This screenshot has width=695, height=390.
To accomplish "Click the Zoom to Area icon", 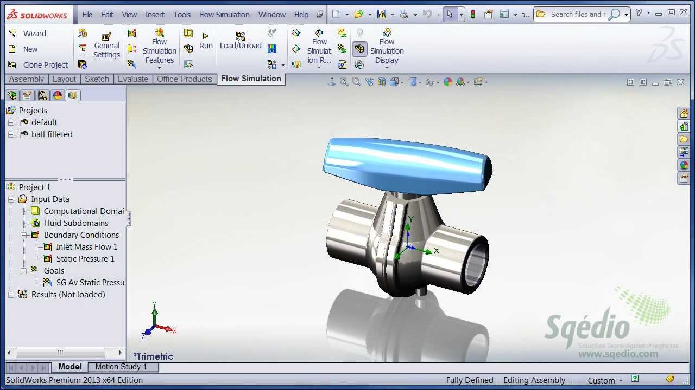I will (357, 82).
